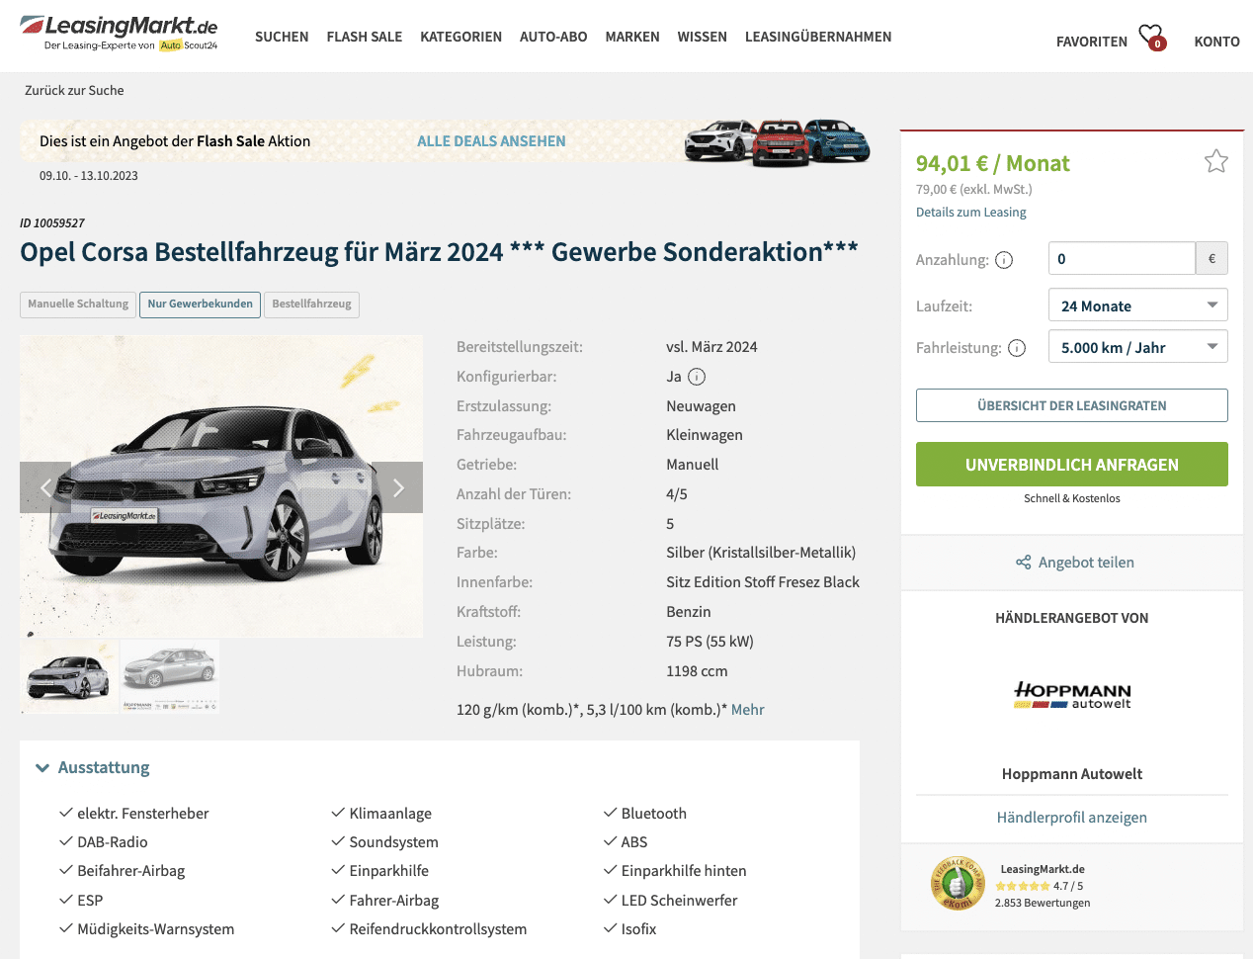Viewport: 1253px width, 959px height.
Task: Share offer via Angebot teilen
Action: pyautogui.click(x=1074, y=563)
